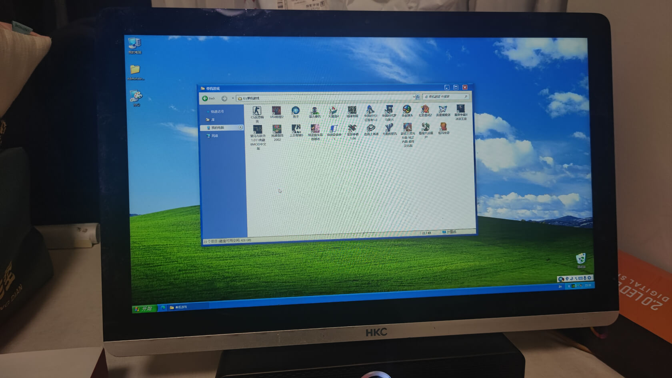The width and height of the screenshot is (672, 378).
Task: Select the 红色警戒2 shortcut
Action: point(425,111)
